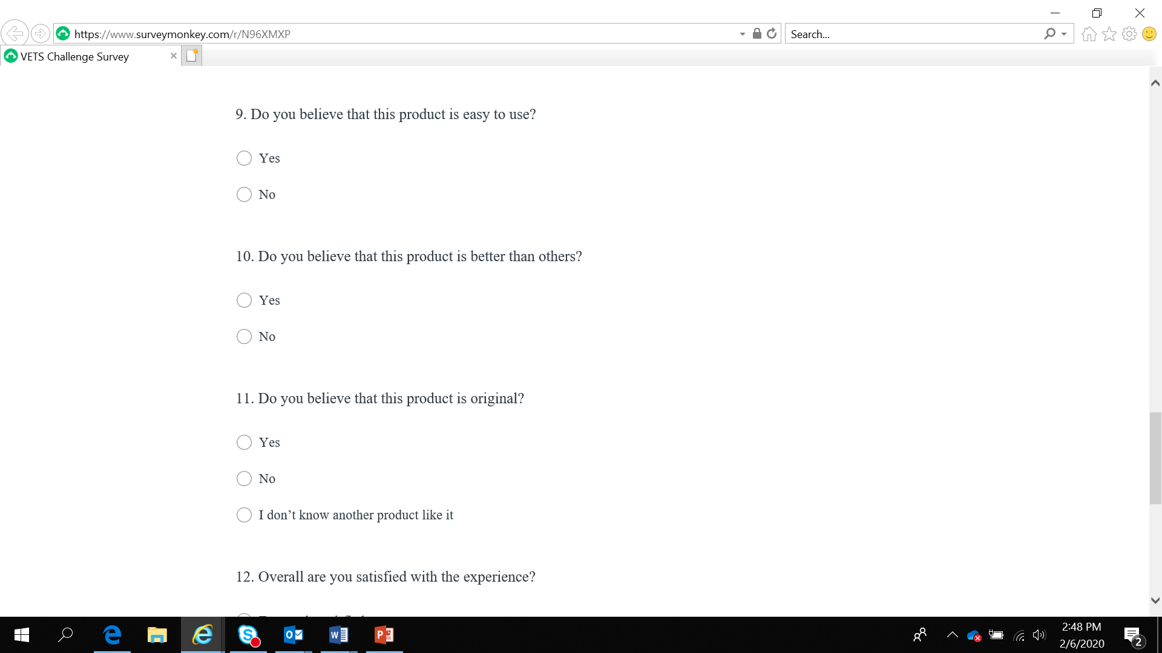Click the smiley feedback icon
The height and width of the screenshot is (653, 1162).
click(x=1149, y=34)
